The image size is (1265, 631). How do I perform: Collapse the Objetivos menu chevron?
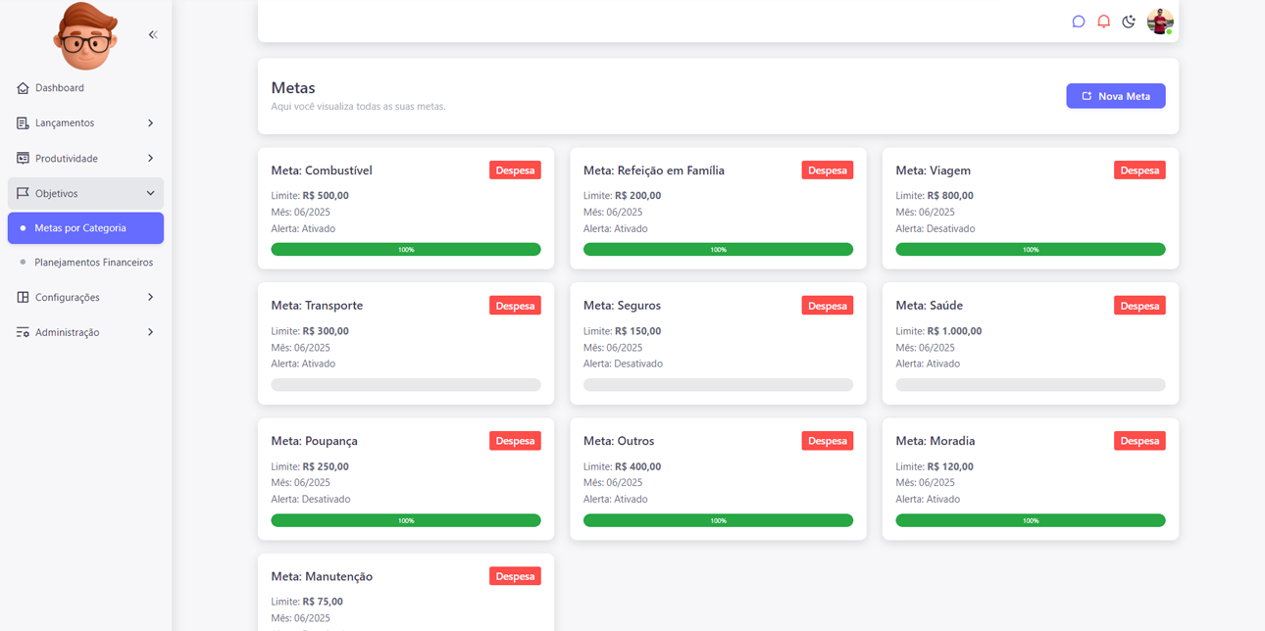(x=150, y=194)
